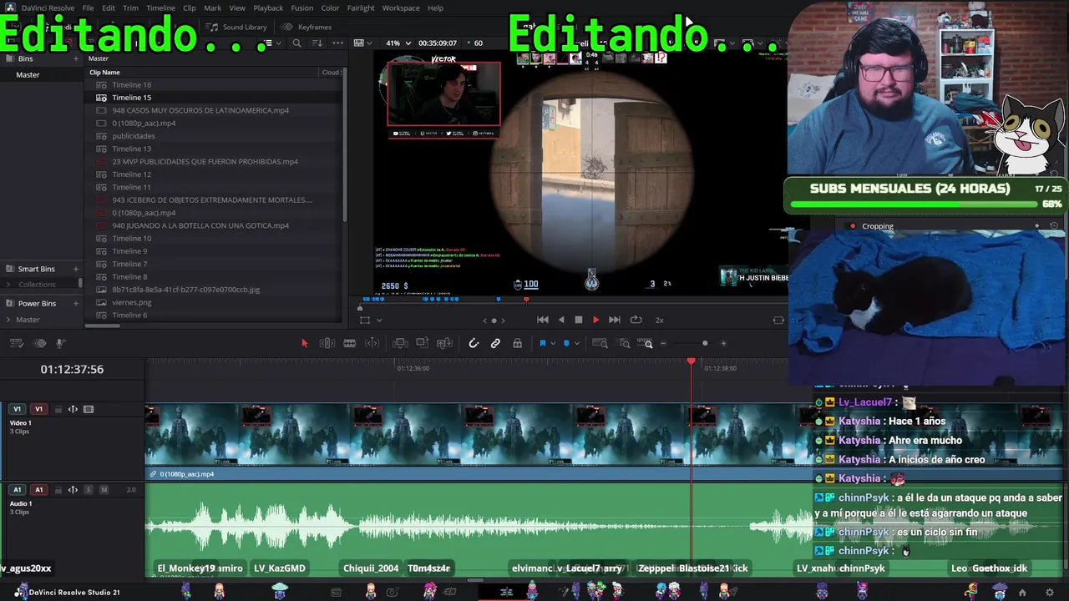This screenshot has height=601, width=1069.
Task: Activate the Dynamic Trim Mode tool
Action: coord(372,343)
